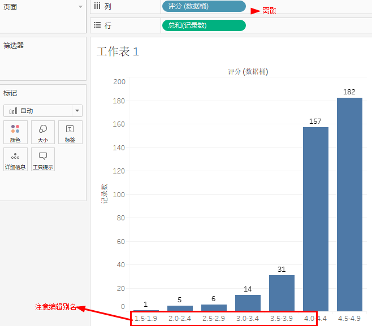Select the bar labeled 5
Image resolution: width=372 pixels, height=326 pixels.
[x=180, y=308]
